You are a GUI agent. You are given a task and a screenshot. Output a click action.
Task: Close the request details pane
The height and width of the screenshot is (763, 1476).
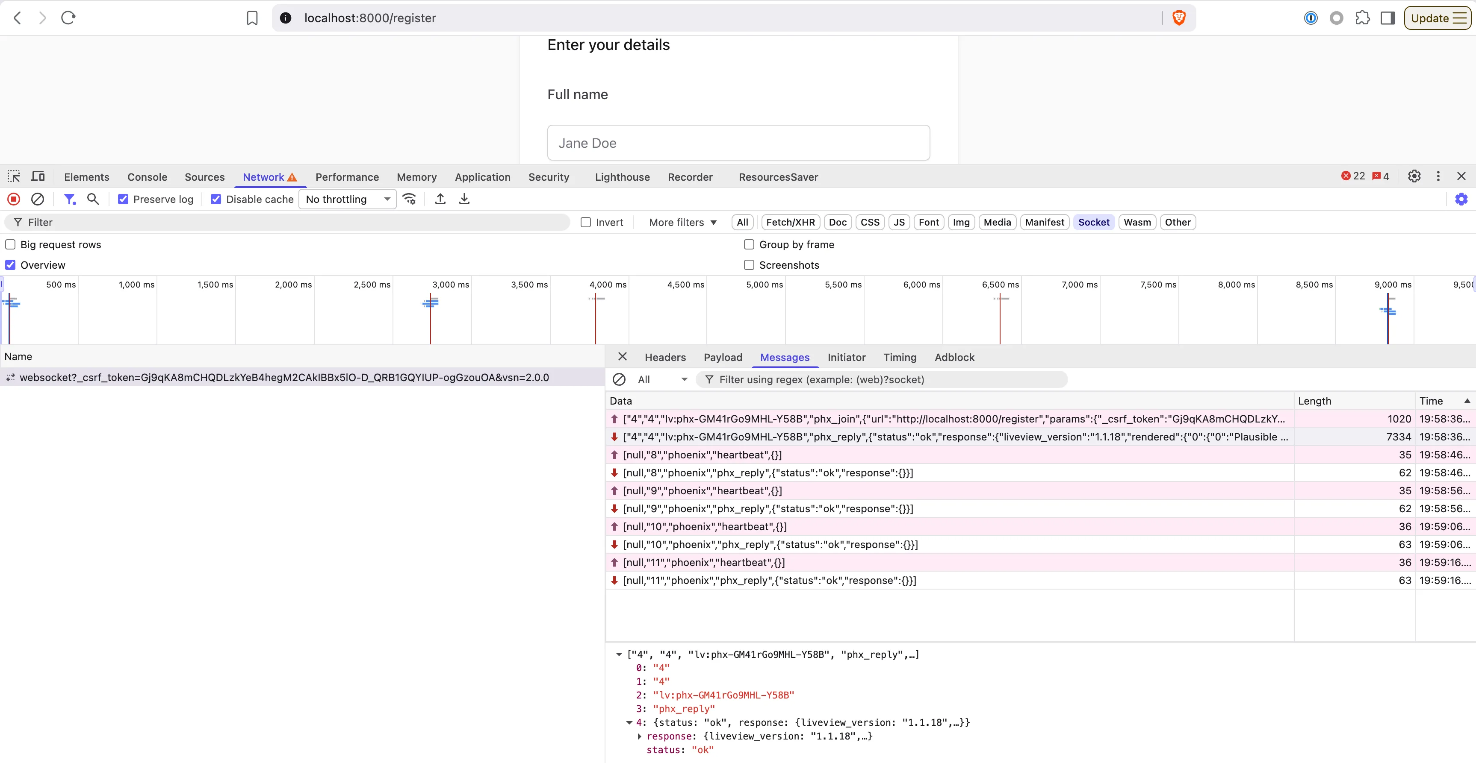tap(622, 357)
